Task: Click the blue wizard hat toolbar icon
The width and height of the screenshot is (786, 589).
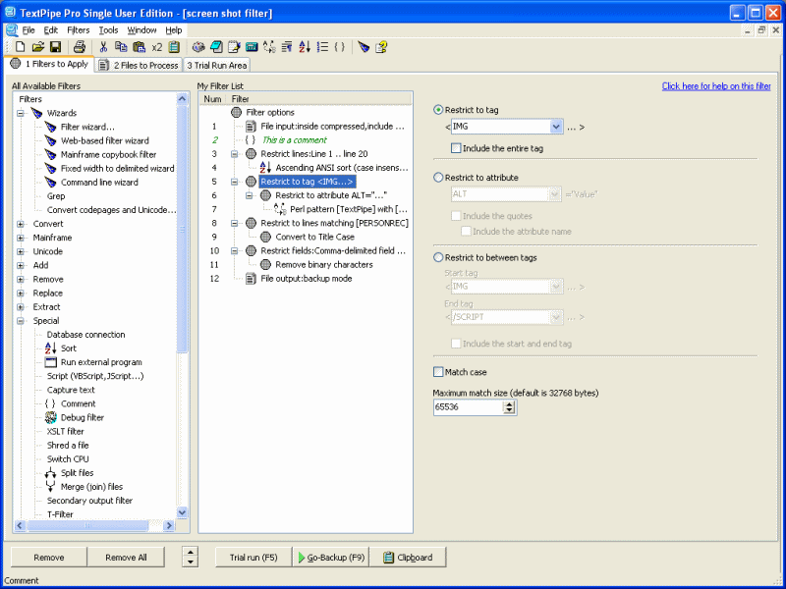Action: (x=364, y=47)
